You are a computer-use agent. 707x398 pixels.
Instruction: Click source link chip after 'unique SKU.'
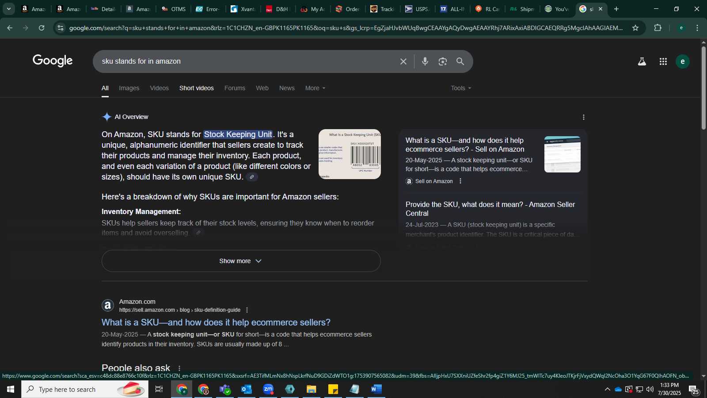[x=251, y=177]
